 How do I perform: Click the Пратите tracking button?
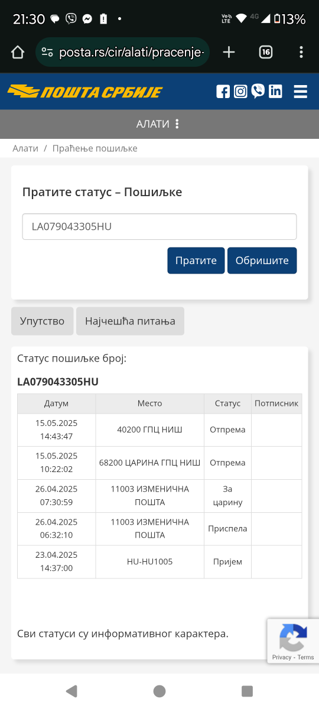(x=196, y=261)
